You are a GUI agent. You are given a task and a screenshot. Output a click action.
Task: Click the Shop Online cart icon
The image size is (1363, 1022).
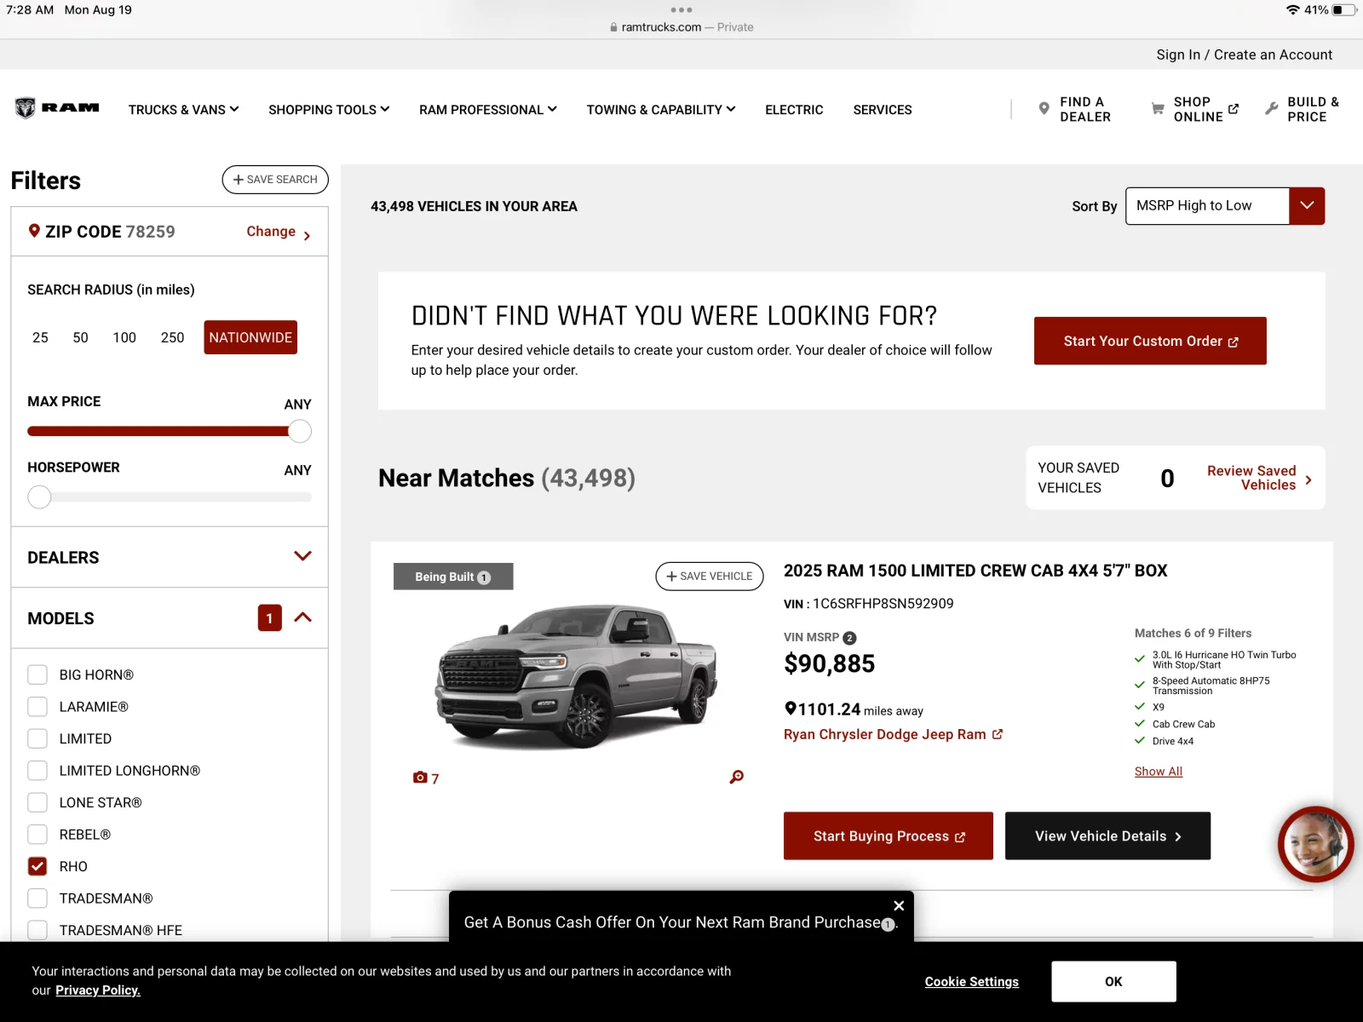1158,109
